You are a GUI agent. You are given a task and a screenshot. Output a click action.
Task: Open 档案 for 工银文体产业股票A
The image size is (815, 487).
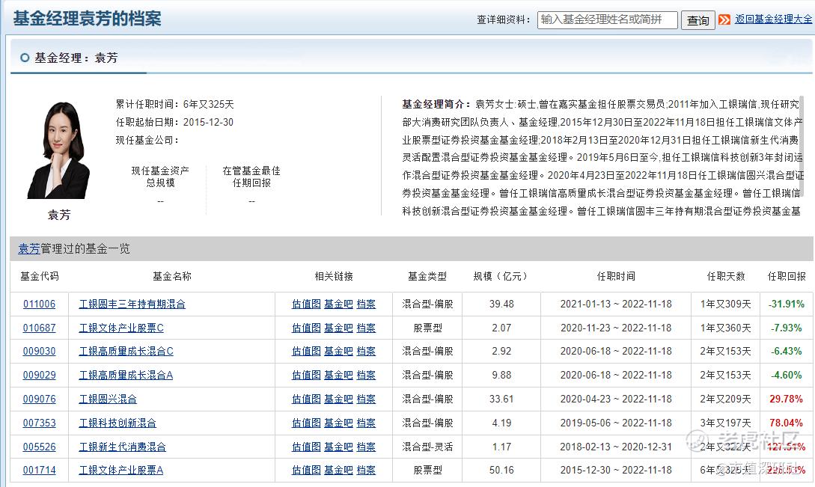[x=366, y=471]
